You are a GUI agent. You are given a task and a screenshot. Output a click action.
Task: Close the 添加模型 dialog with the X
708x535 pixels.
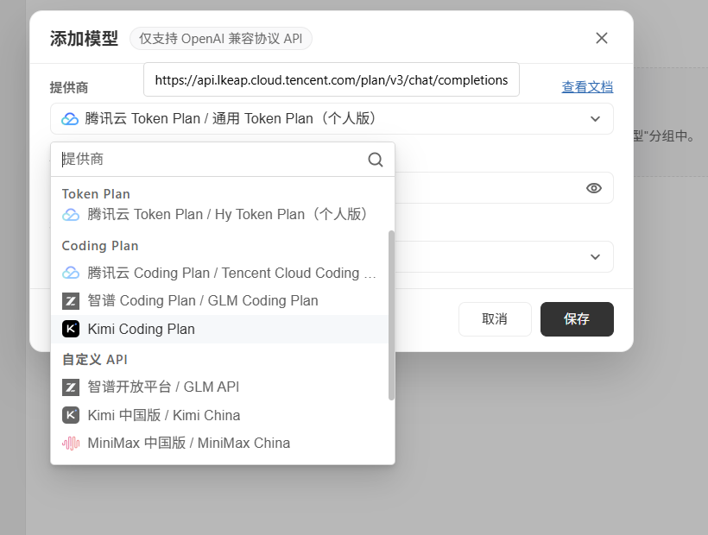(x=602, y=38)
